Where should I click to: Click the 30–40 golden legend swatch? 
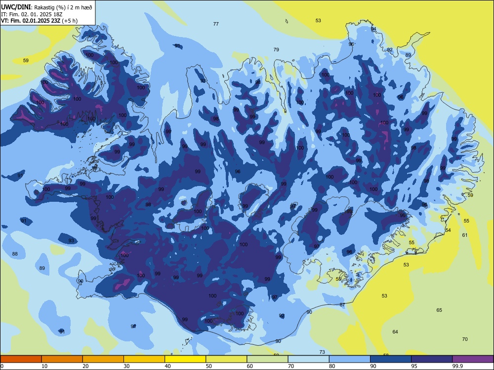point(144,359)
